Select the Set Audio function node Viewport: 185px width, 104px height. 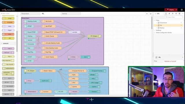48,21
